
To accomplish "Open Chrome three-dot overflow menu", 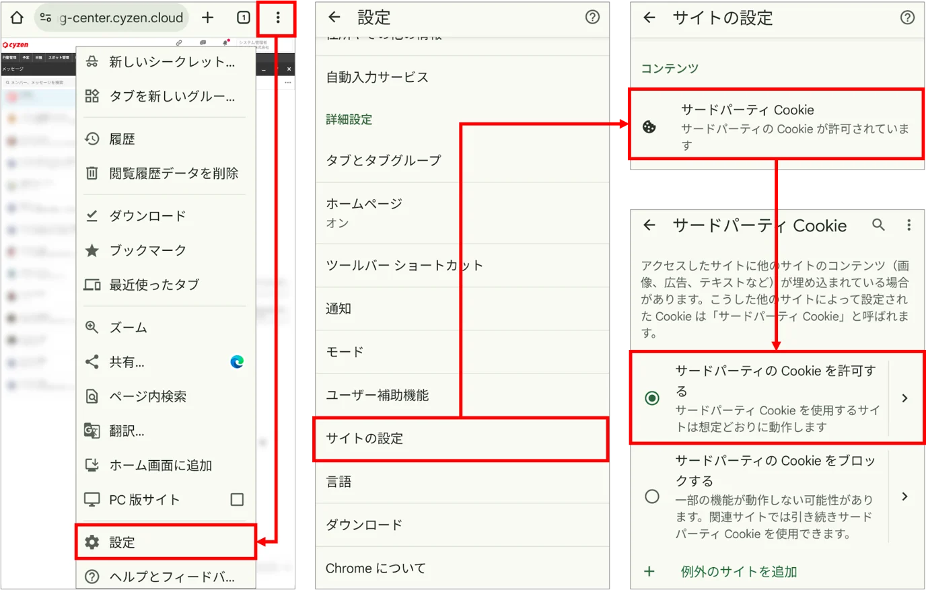I will pos(278,18).
